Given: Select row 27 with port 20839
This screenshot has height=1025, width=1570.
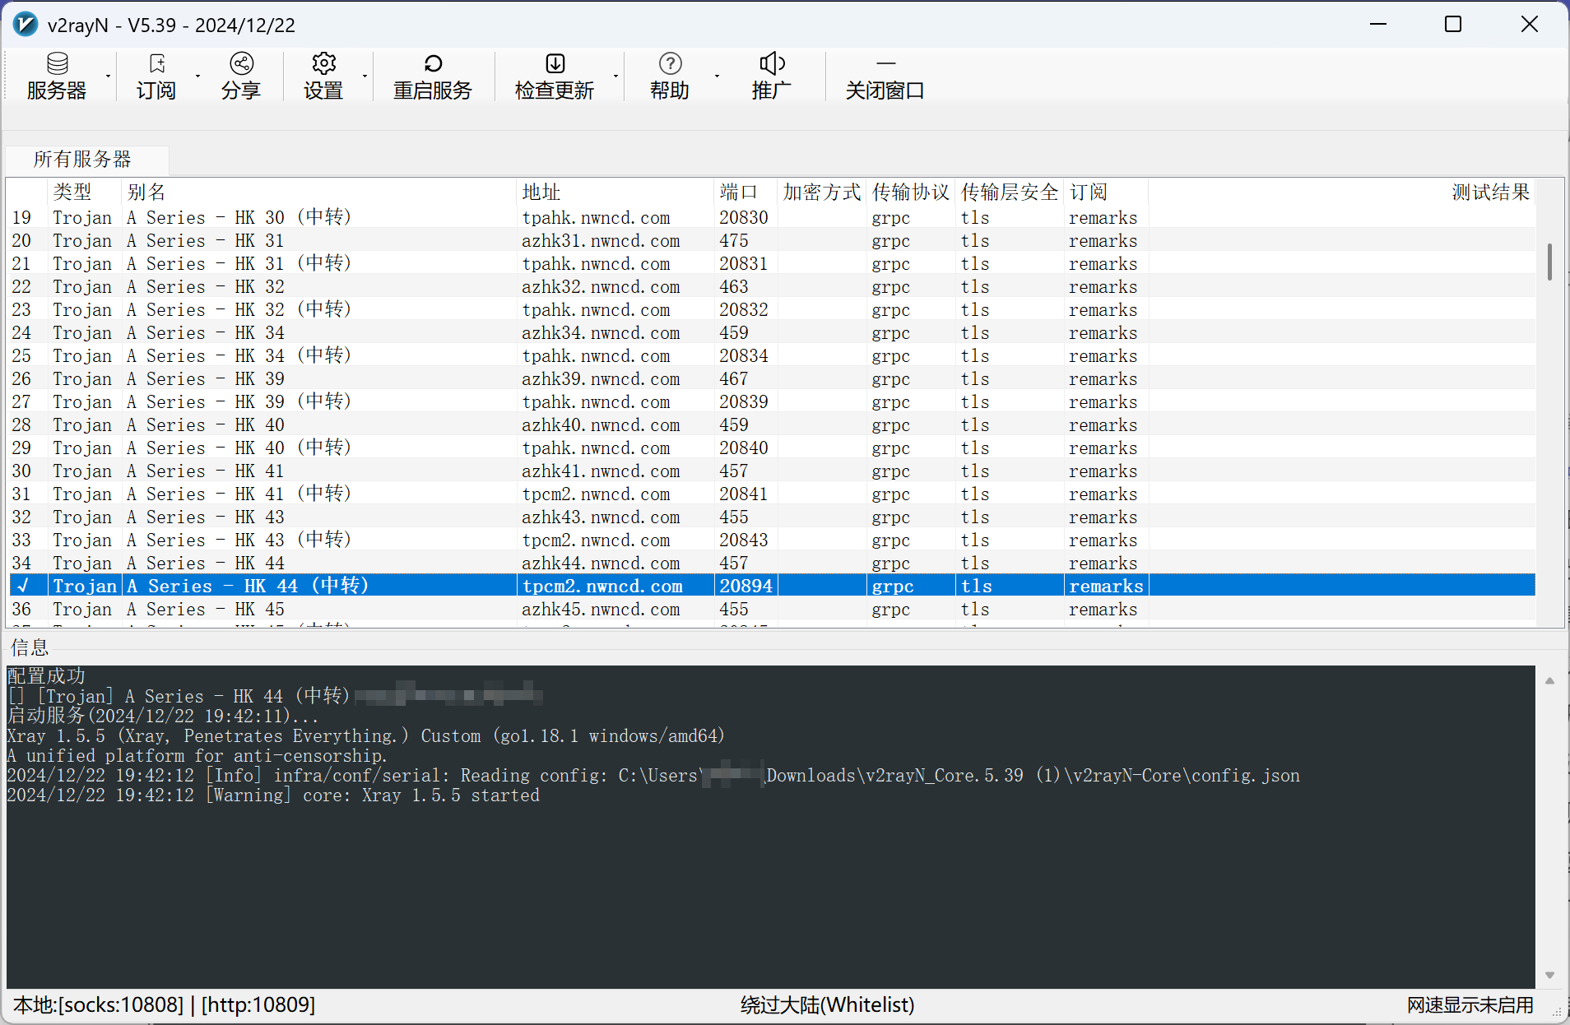Looking at the screenshot, I should tap(771, 401).
